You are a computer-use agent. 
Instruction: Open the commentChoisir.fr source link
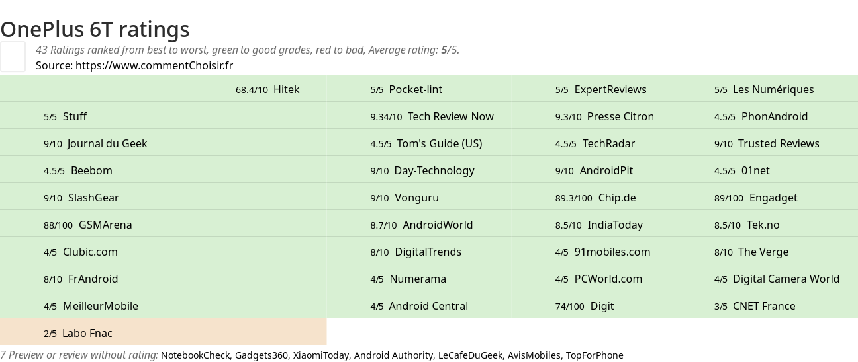(154, 65)
